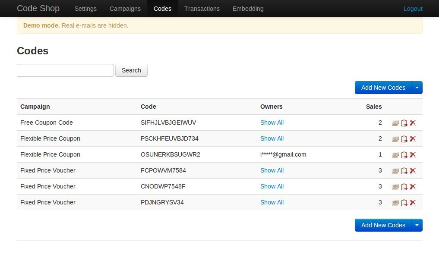Switch to the Transactions section
Screen dimensions: 439x267
coord(202,9)
